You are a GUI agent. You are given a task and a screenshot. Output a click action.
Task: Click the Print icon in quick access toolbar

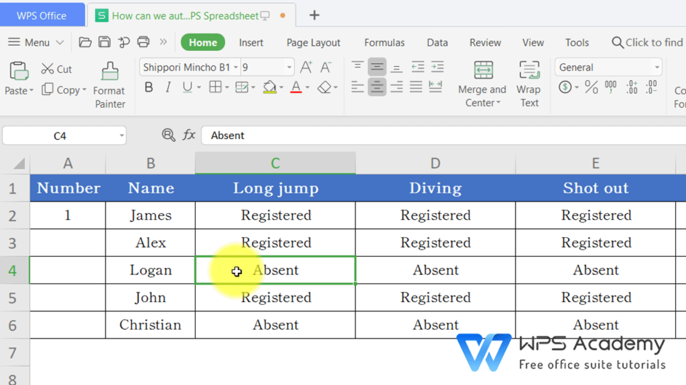(143, 42)
